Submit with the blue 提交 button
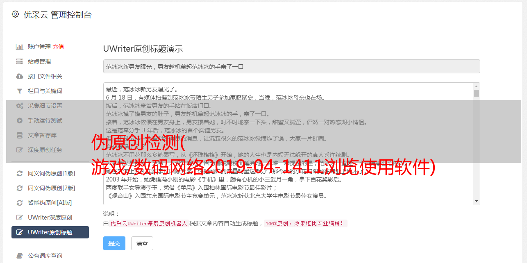This screenshot has width=527, height=263. tap(114, 243)
